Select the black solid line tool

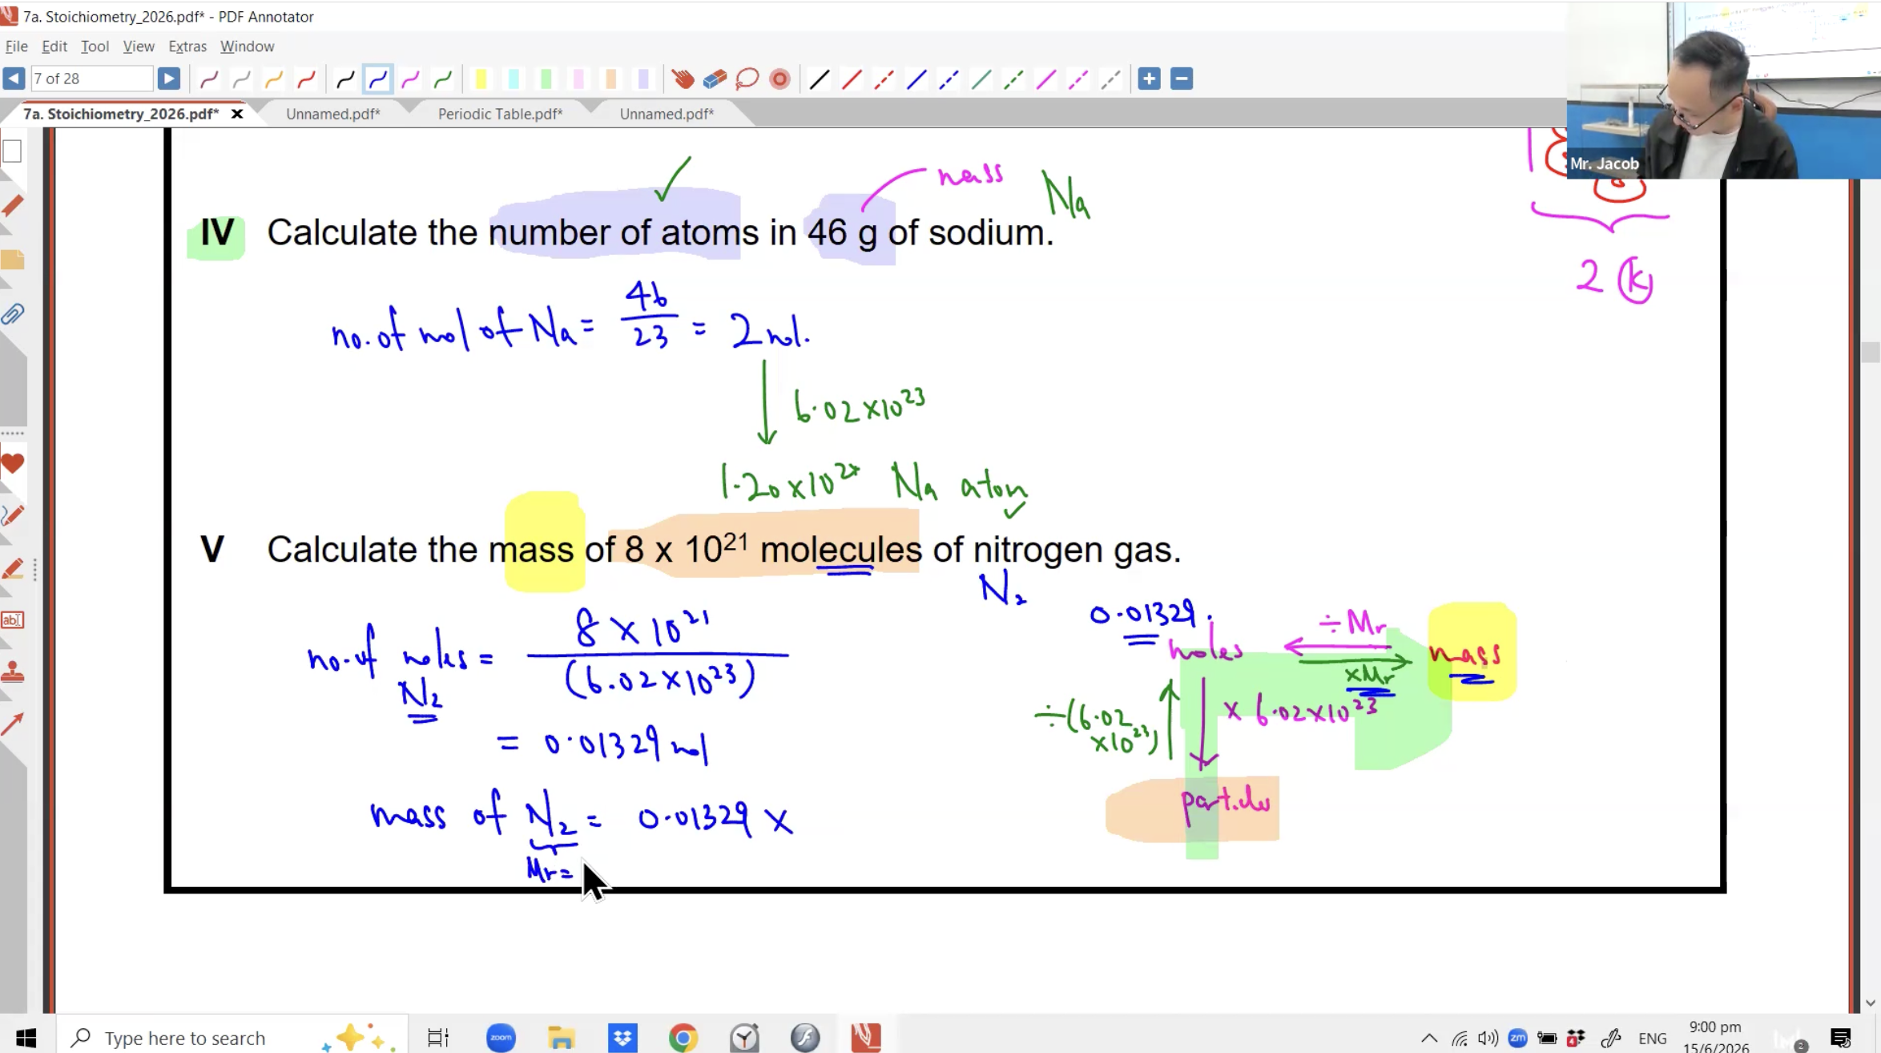(820, 79)
